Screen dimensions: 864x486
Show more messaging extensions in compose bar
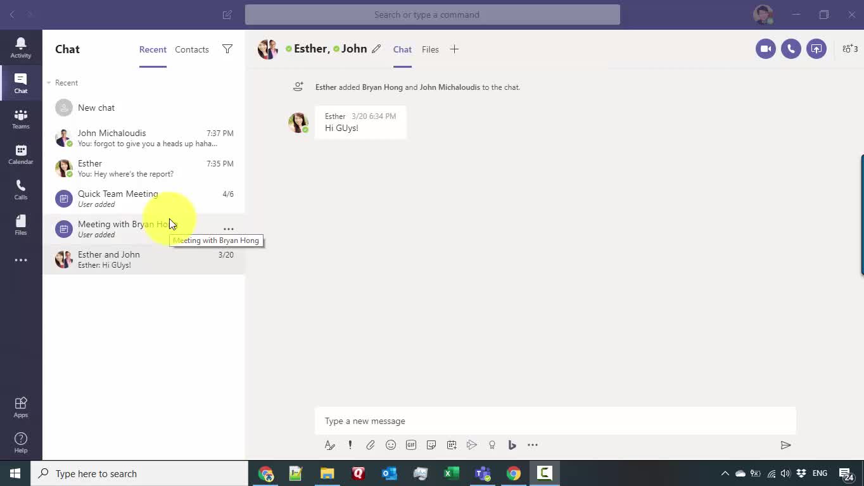tap(533, 445)
